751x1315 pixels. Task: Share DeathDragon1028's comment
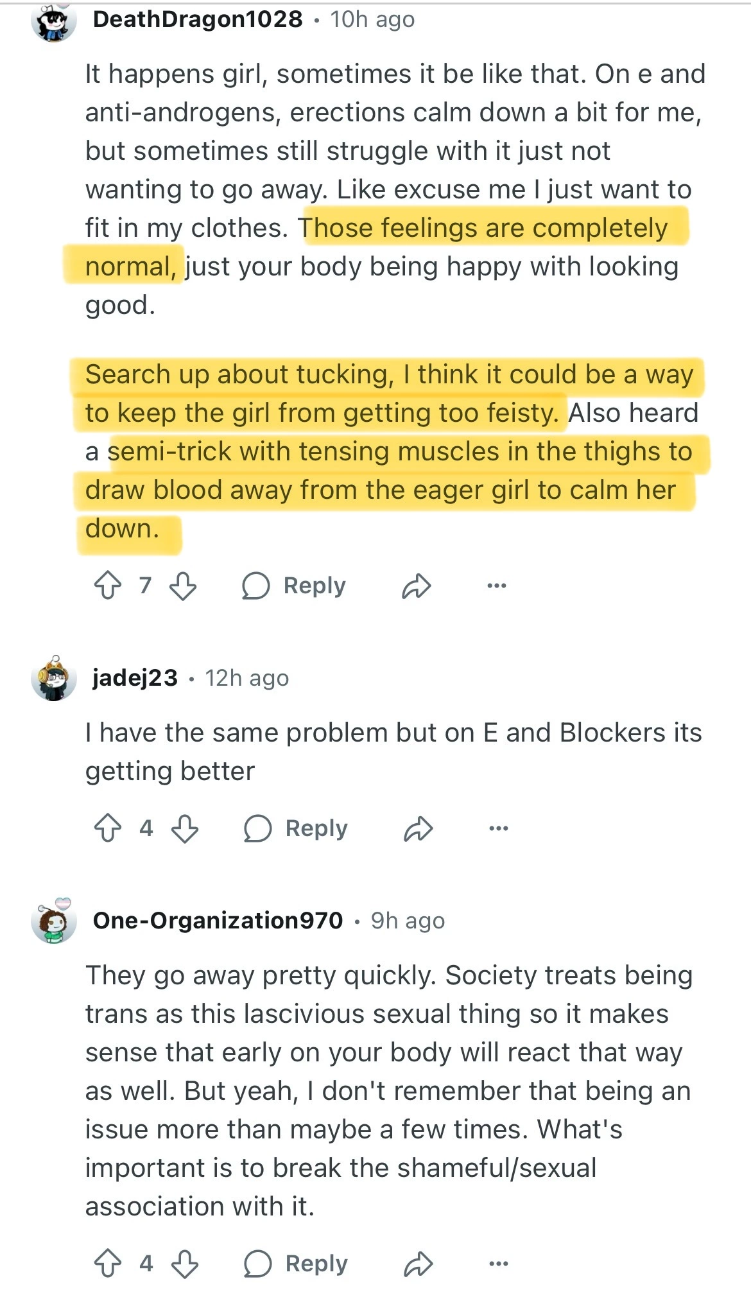(416, 586)
